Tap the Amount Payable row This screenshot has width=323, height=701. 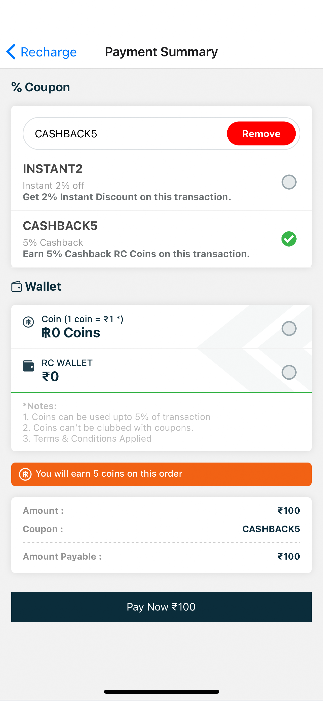[161, 557]
